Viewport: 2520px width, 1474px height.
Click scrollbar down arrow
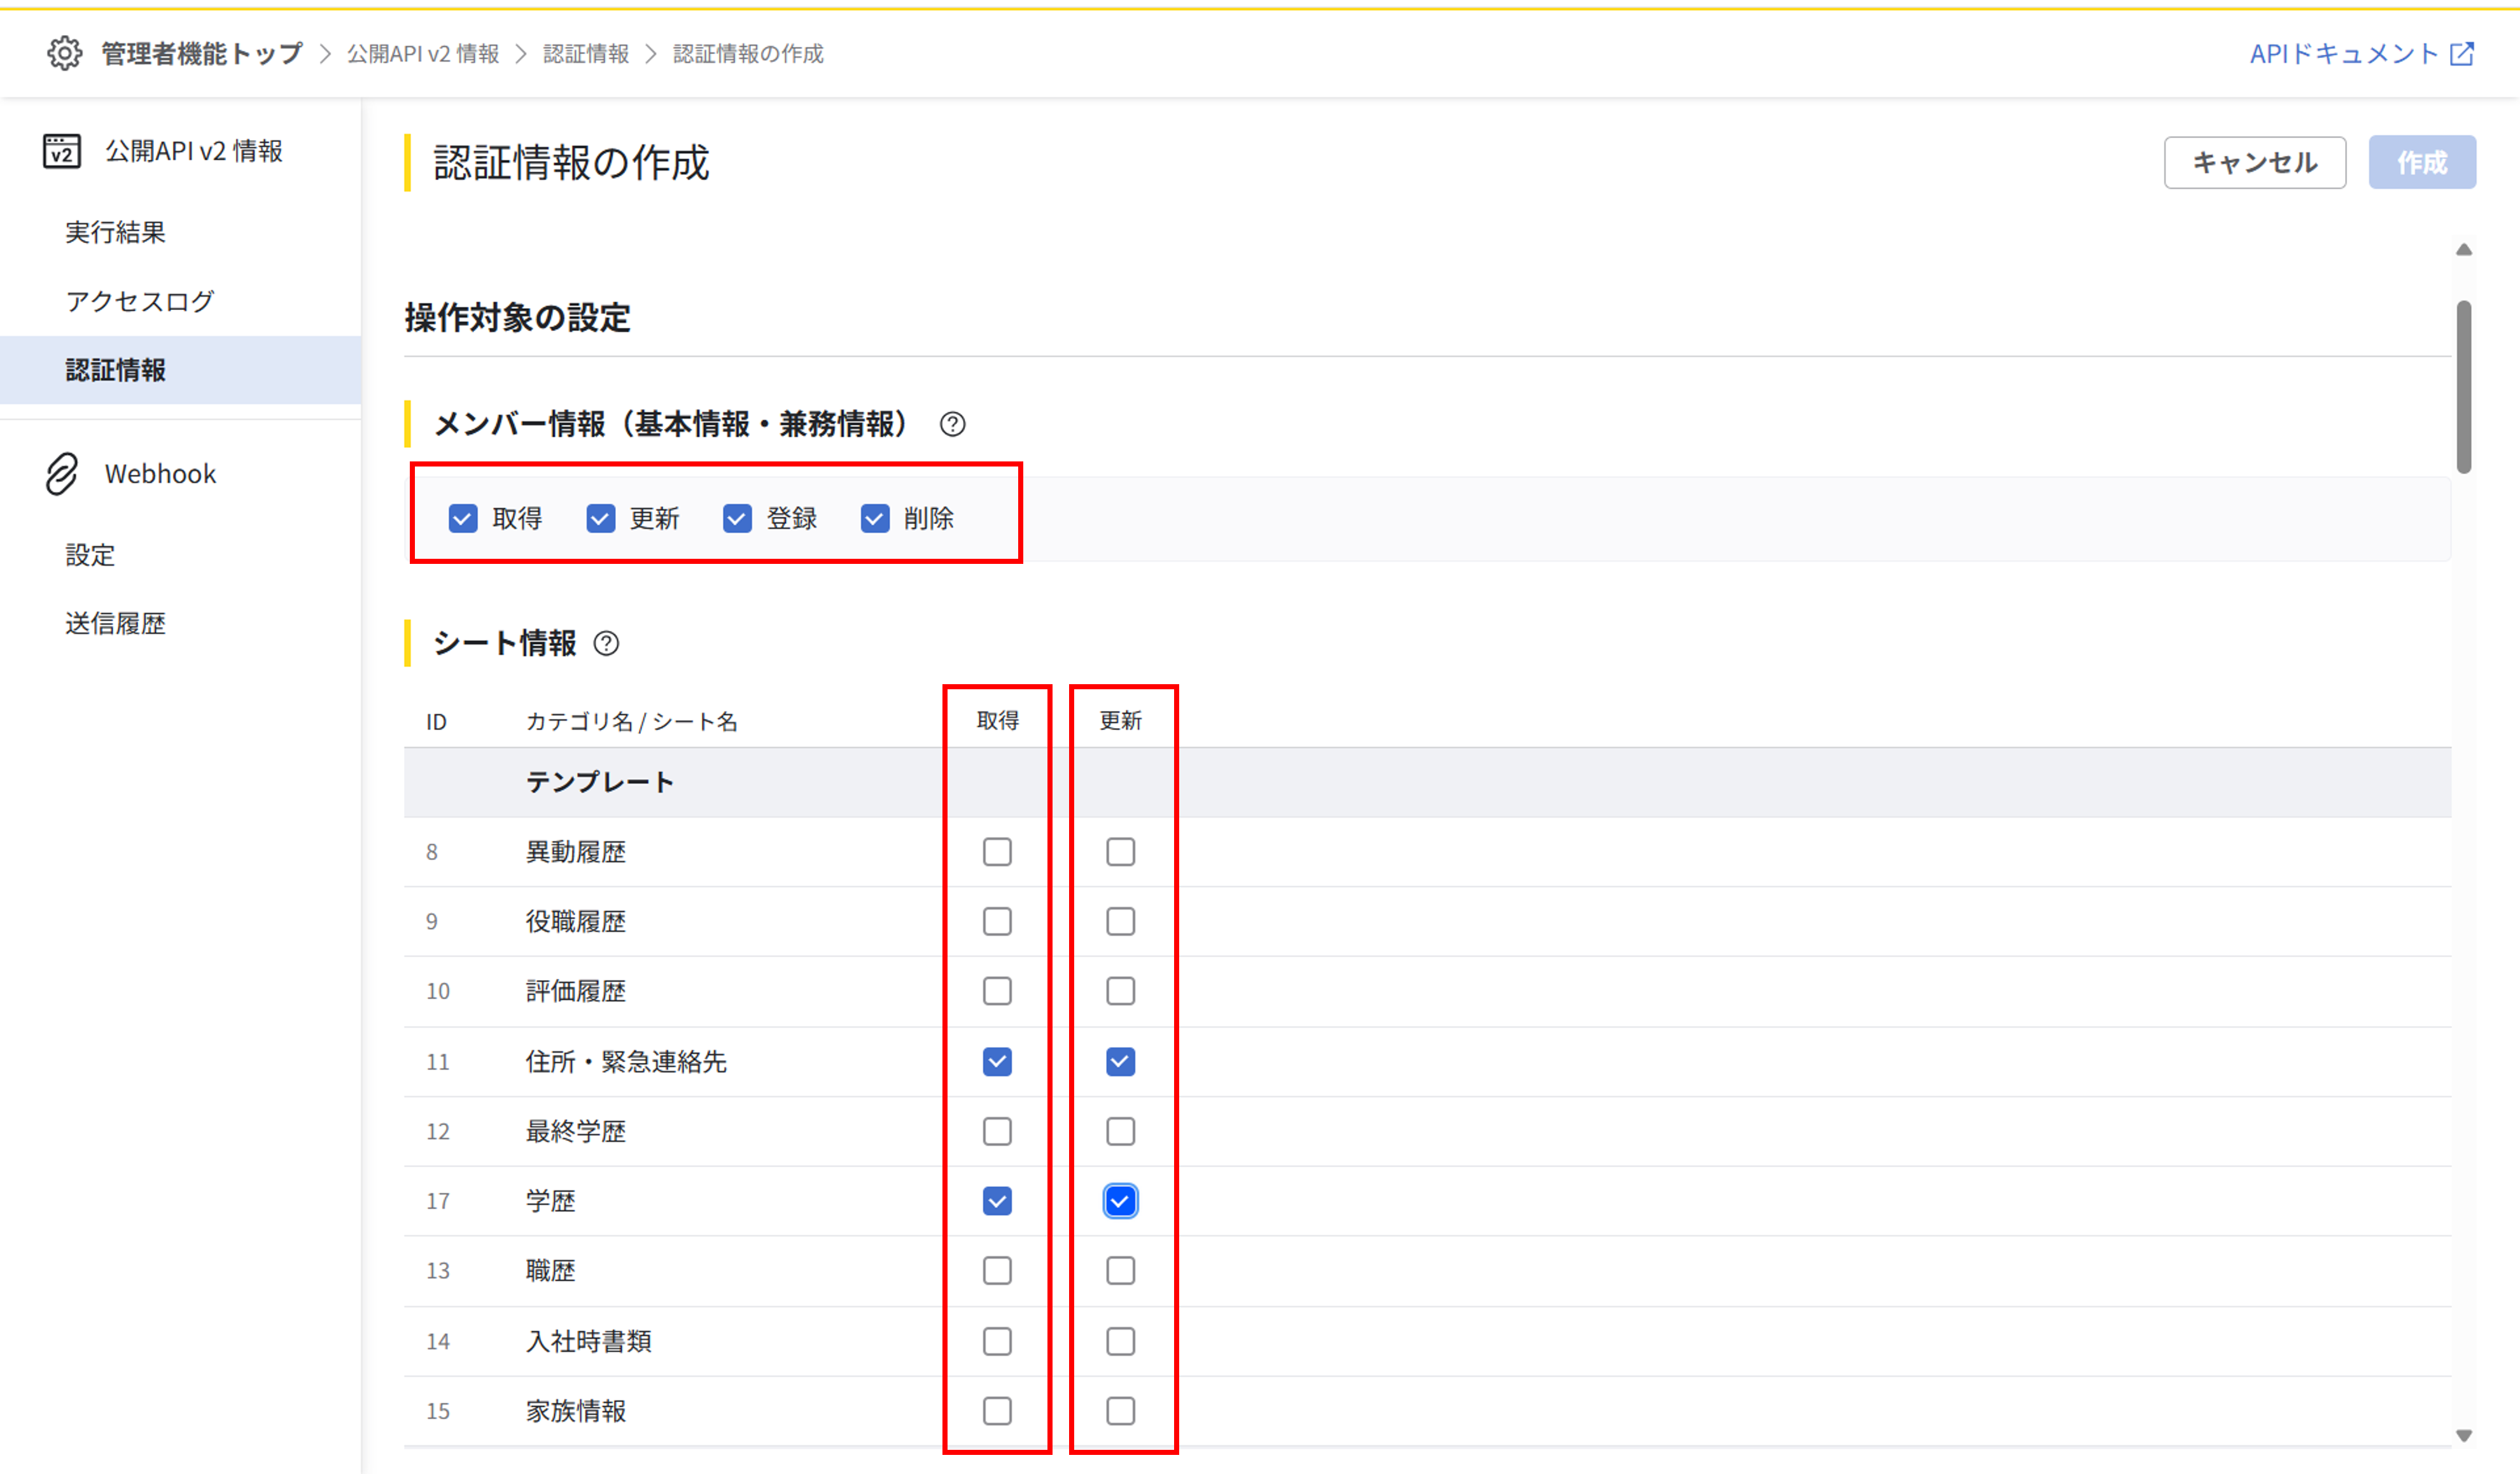pos(2463,1435)
